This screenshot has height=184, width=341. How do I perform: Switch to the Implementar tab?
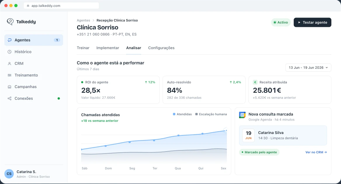[108, 48]
